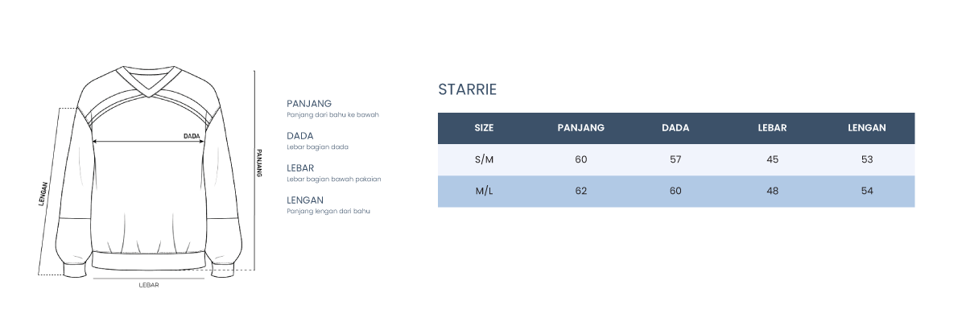Click the PANJANG legend heading
Viewport: 966px width, 322px height.
click(309, 104)
